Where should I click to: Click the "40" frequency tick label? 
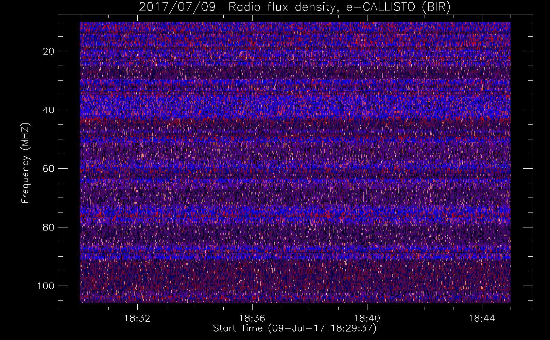(49, 110)
